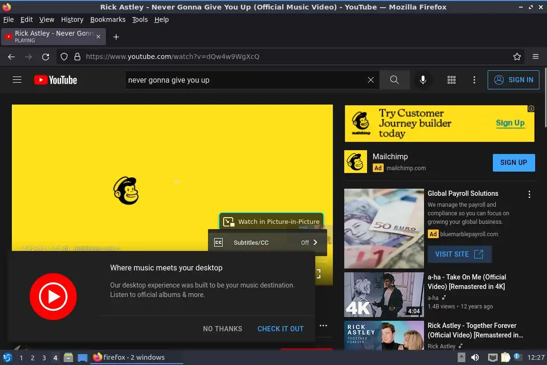Open ad info icon on Mailchimp banner
This screenshot has height=365, width=547.
point(531,109)
